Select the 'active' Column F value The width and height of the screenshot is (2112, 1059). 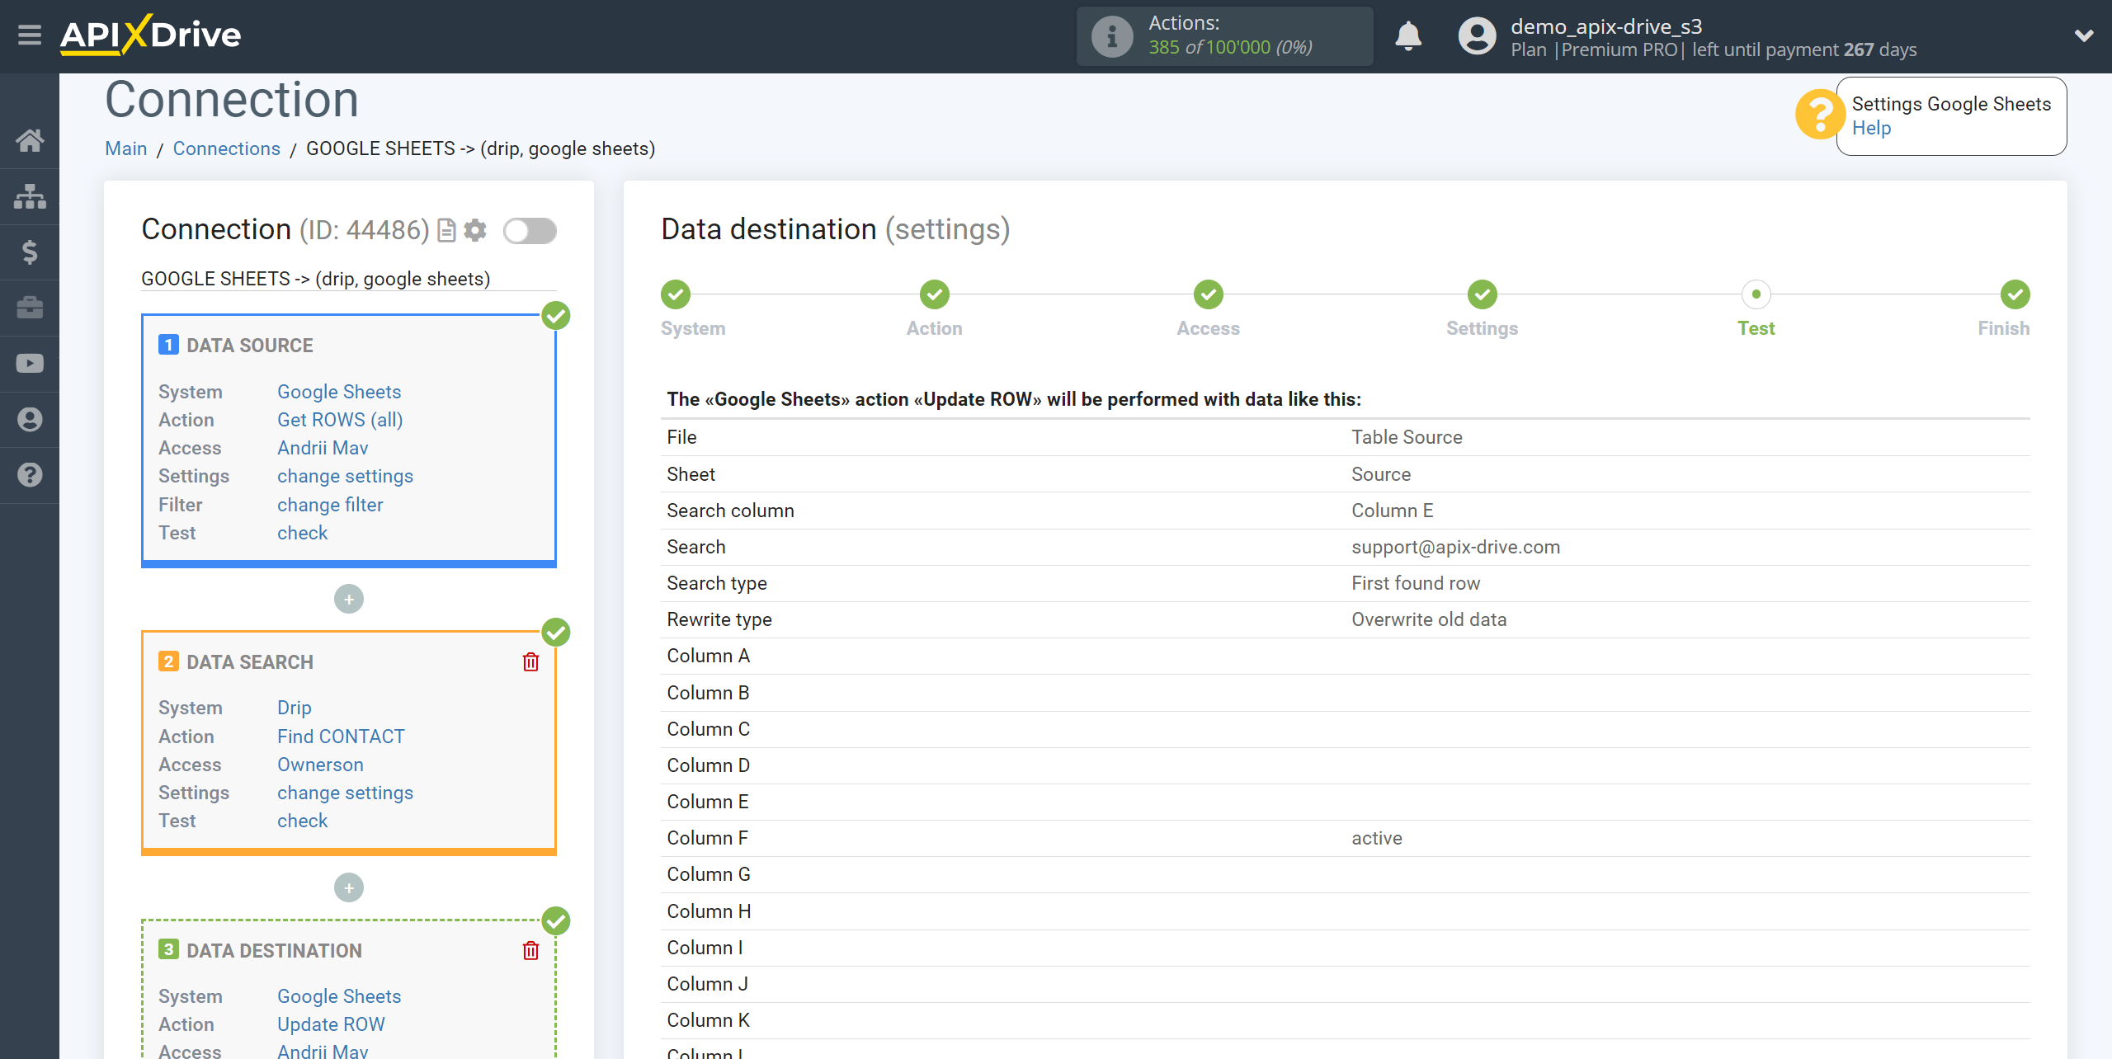point(1377,838)
